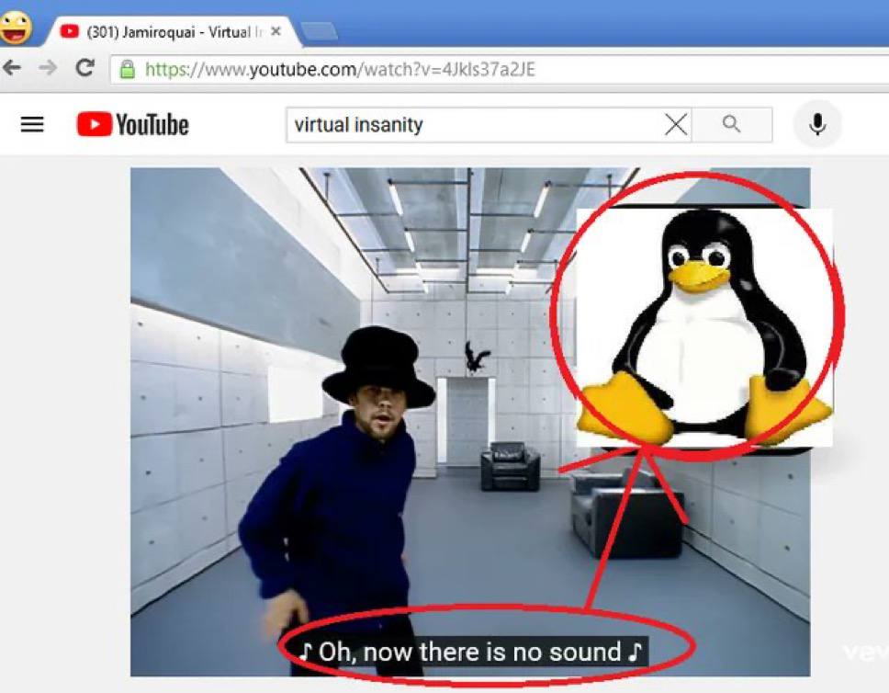Open the YouTube guide hamburger menu
This screenshot has width=889, height=693.
point(32,124)
